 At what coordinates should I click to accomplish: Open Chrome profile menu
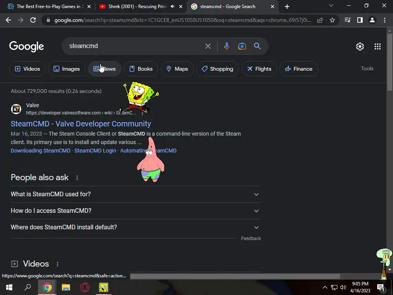[x=372, y=20]
